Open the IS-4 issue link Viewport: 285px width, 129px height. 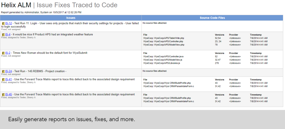click(8, 34)
